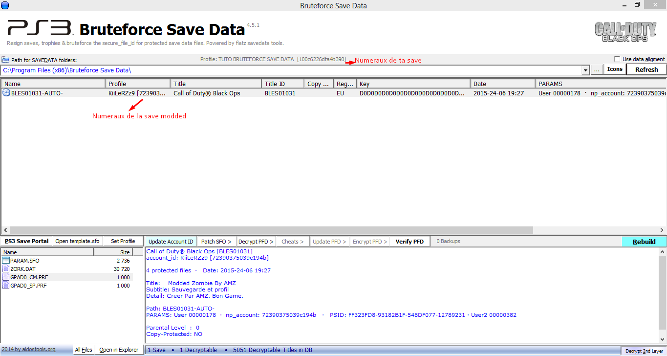Sort saves by the Date column
This screenshot has width=667, height=356.
503,84
